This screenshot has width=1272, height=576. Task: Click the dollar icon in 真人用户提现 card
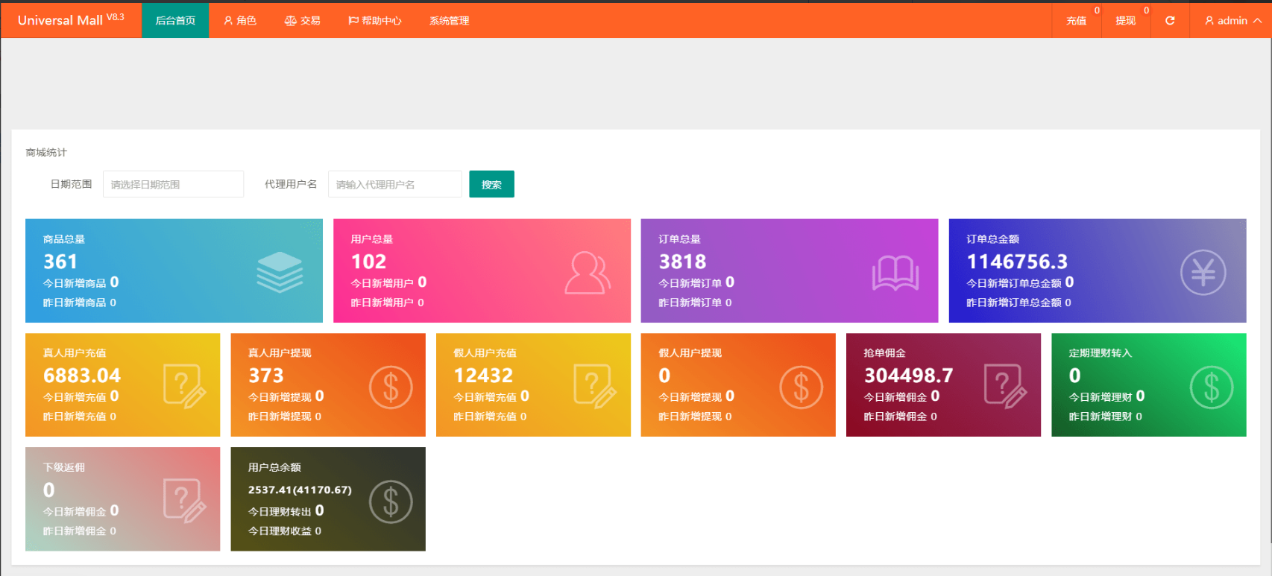pos(391,387)
